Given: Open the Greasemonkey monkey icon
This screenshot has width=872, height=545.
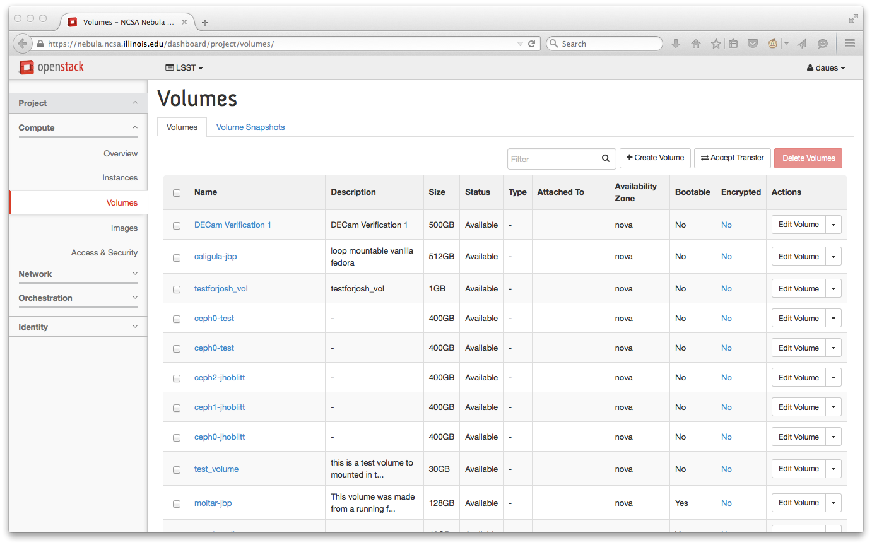Looking at the screenshot, I should click(x=773, y=44).
